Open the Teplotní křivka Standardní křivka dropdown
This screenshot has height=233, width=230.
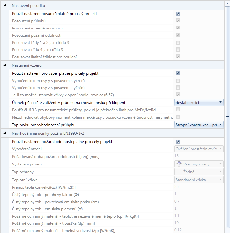(x=199, y=180)
